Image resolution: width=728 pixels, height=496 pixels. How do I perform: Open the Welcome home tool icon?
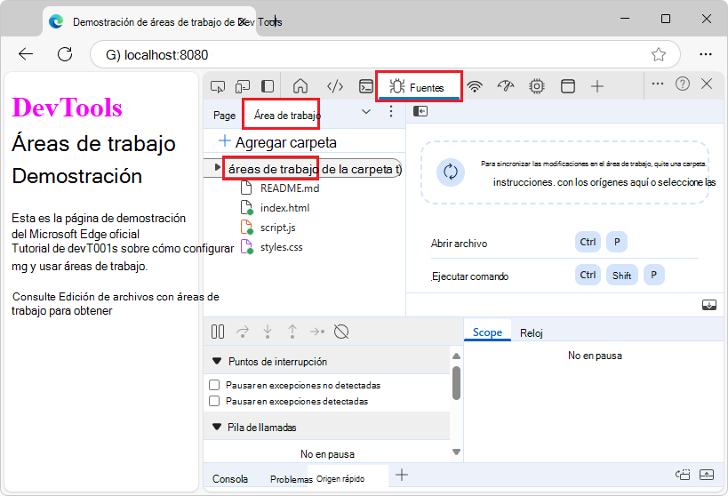300,86
